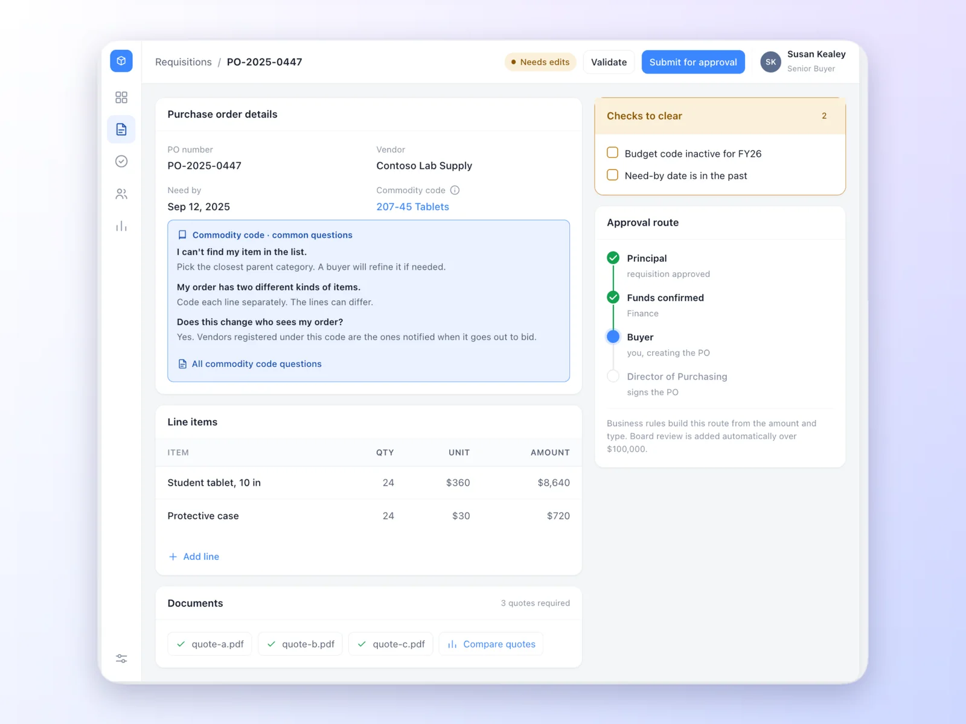Open the sliders settings sidebar icon

pos(121,658)
